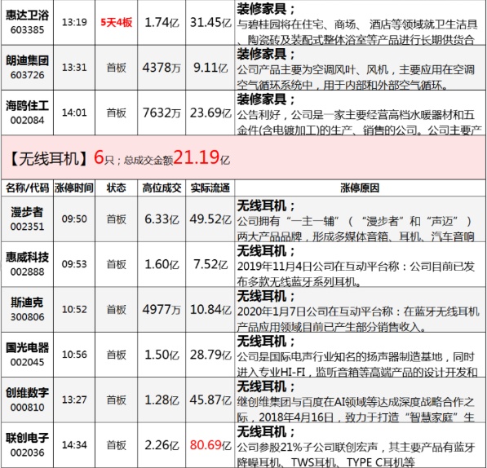Select the 1.74亿 turnover value

162,22
